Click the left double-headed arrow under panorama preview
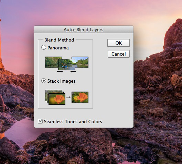 60,72
